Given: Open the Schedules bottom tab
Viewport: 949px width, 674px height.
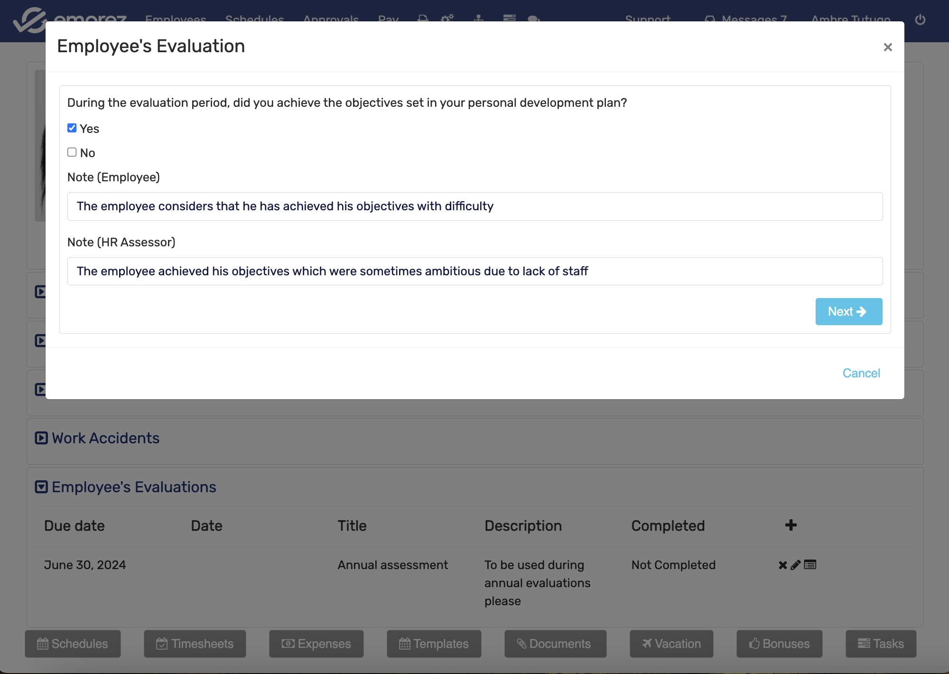Looking at the screenshot, I should point(73,644).
